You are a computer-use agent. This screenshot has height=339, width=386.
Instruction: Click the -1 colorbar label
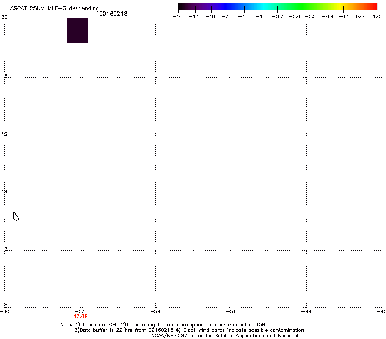coord(259,17)
